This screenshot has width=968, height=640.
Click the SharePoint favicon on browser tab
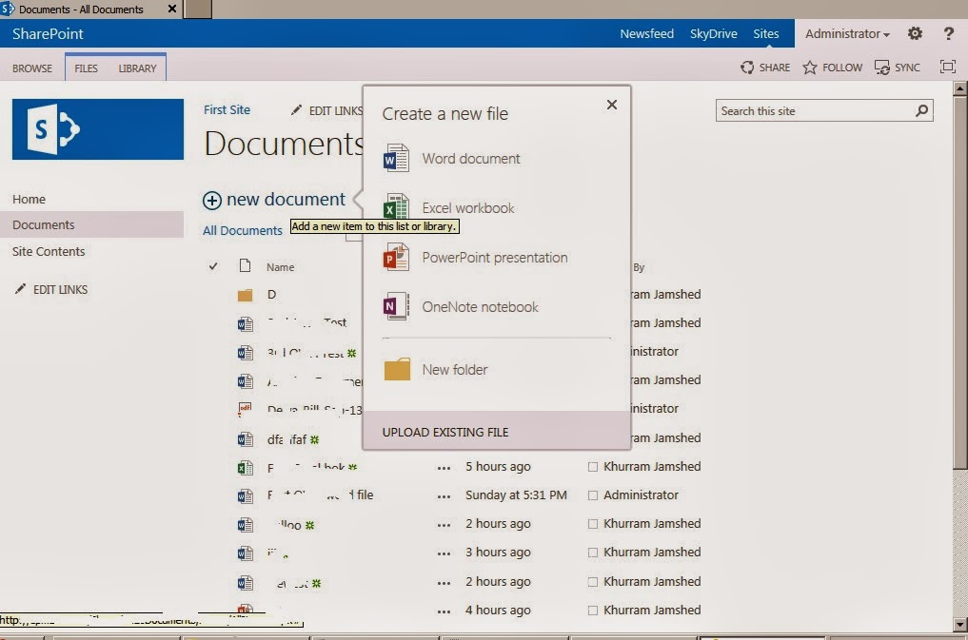(x=8, y=9)
